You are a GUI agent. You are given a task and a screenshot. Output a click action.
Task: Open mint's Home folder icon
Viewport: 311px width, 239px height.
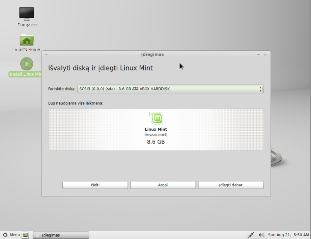pyautogui.click(x=27, y=40)
